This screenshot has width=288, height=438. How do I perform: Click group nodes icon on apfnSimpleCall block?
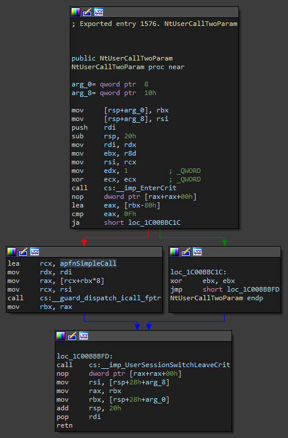[35, 252]
